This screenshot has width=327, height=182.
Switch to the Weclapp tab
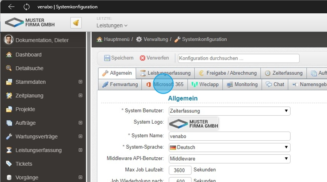pos(206,84)
